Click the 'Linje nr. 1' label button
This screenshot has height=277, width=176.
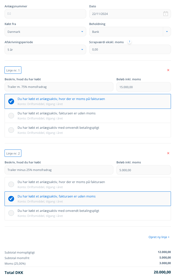pyautogui.click(x=13, y=70)
